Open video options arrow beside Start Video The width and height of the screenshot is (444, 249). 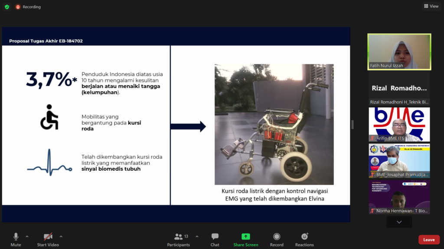[x=61, y=236]
